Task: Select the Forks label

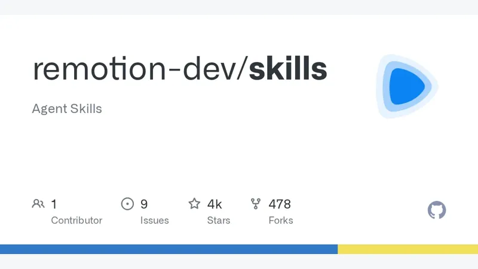Action: pyautogui.click(x=281, y=220)
